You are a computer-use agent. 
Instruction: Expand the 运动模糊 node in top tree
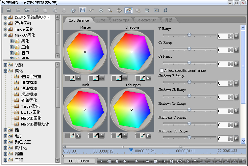tap(6, 23)
